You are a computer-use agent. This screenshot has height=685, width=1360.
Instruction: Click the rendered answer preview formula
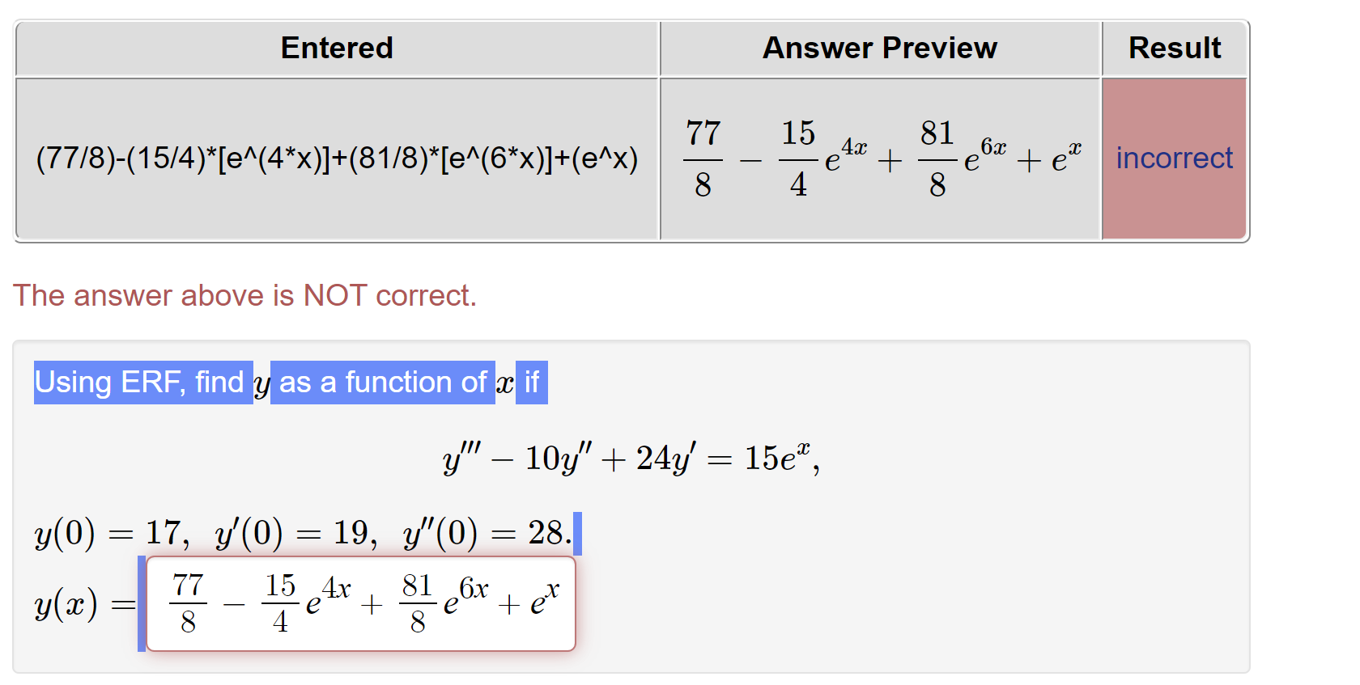coord(879,158)
